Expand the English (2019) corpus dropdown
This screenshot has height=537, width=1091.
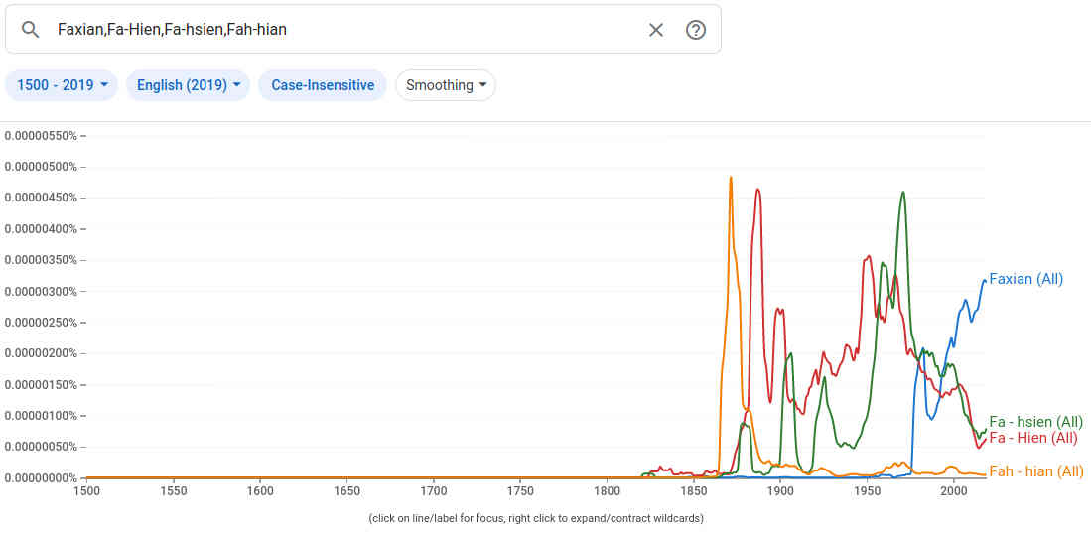[189, 85]
